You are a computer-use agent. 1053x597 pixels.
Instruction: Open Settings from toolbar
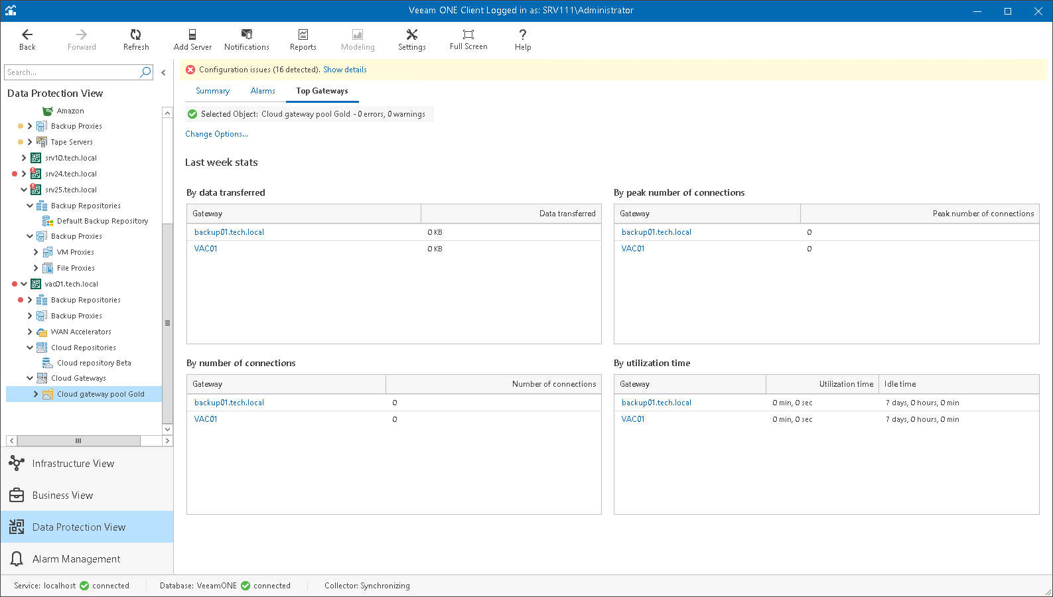(412, 40)
